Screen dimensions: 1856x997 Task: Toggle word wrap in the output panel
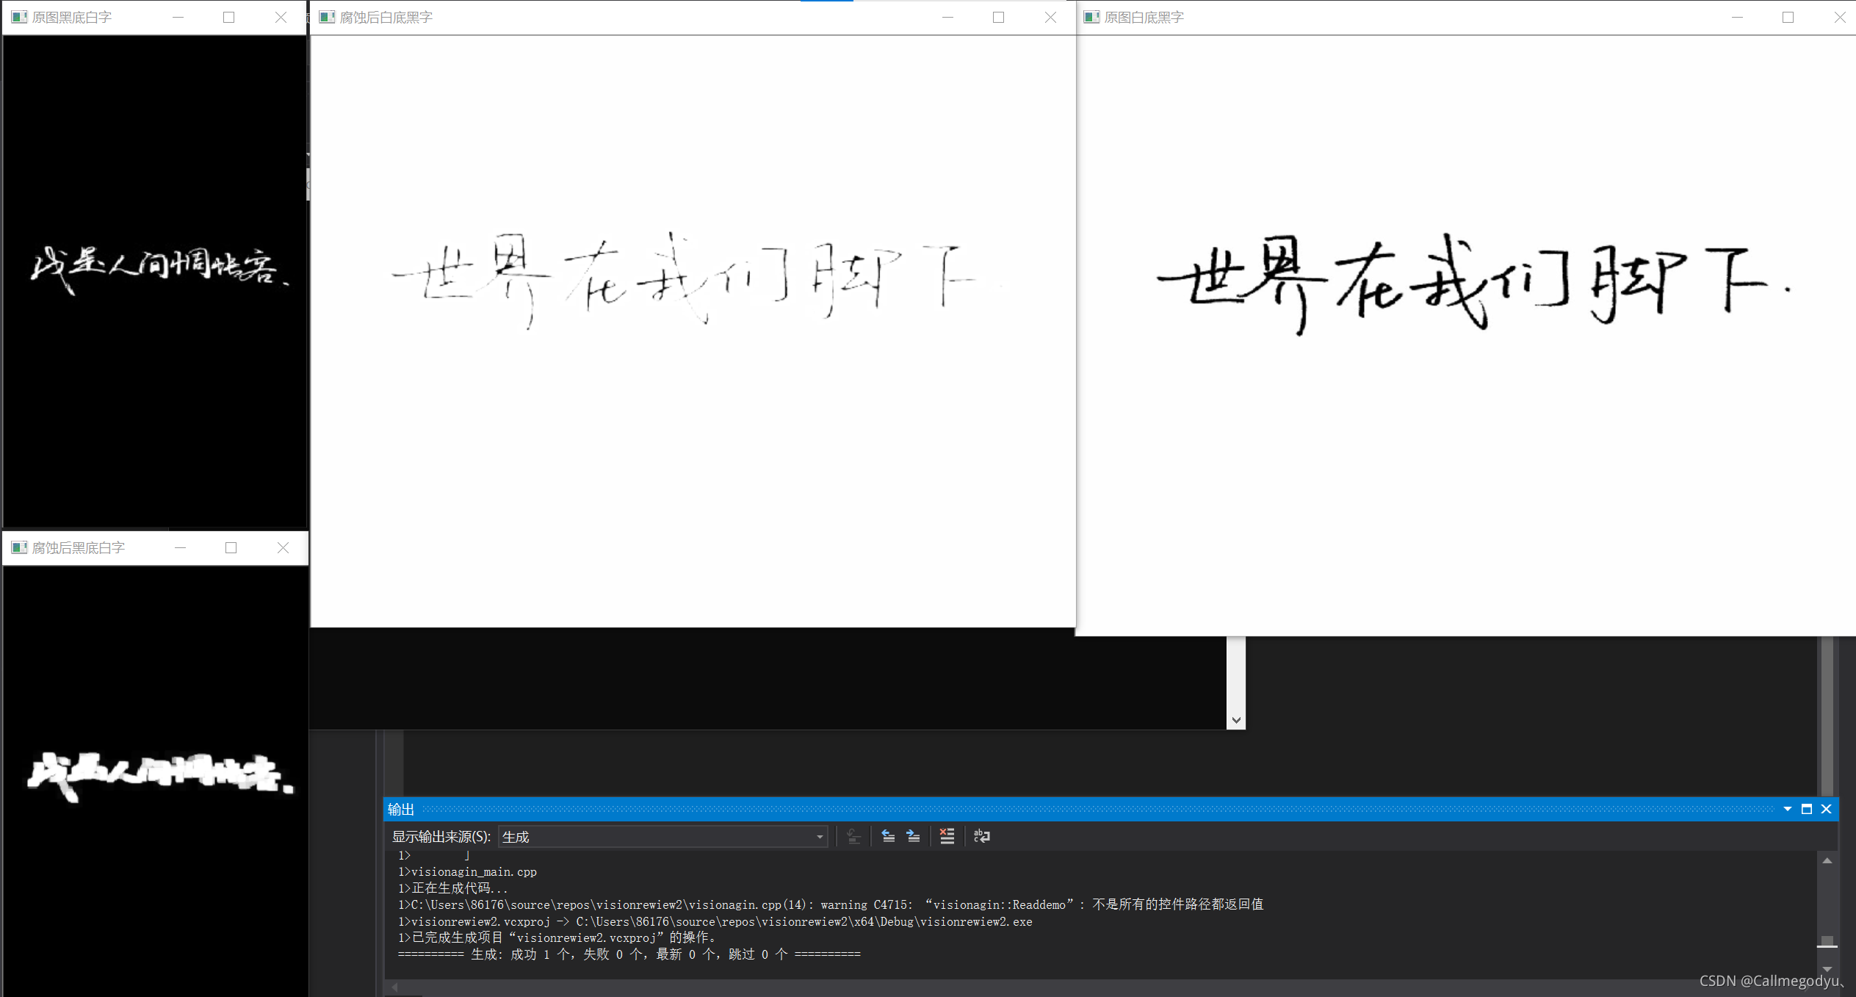click(981, 836)
